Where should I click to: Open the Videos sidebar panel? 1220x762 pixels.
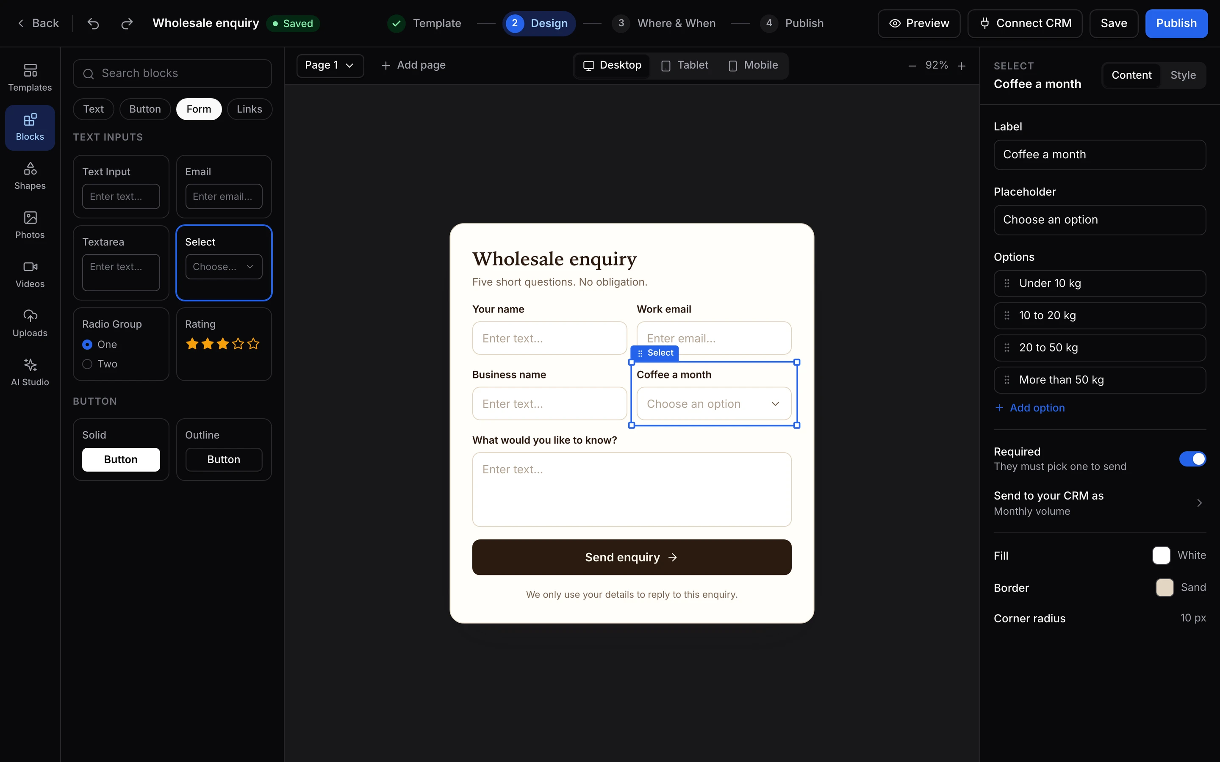30,274
